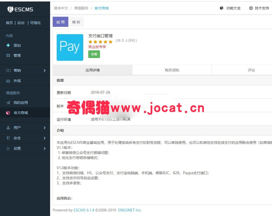Click the user icon beside 用户
The image size is (272, 216).
click(x=8, y=128)
